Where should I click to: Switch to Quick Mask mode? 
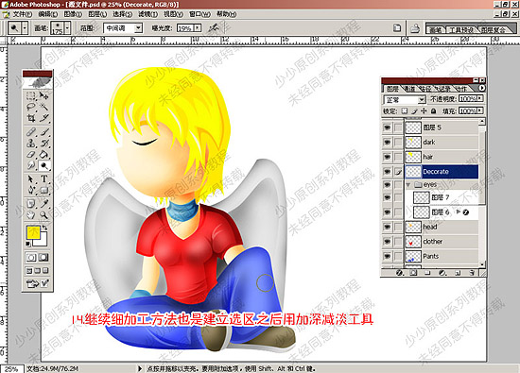pos(43,258)
